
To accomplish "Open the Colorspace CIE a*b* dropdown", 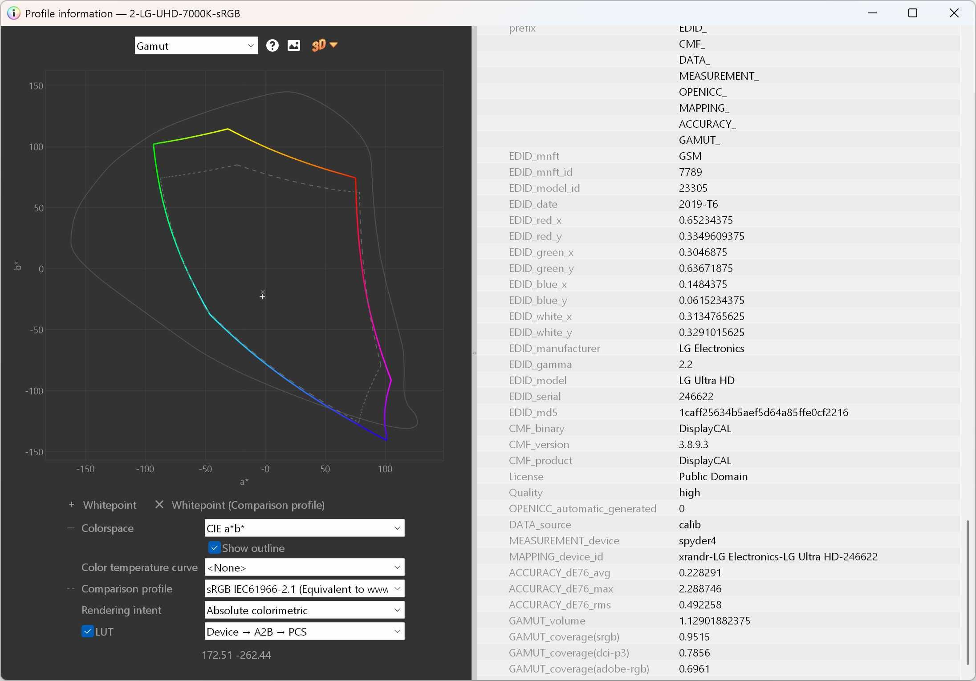I will point(305,528).
